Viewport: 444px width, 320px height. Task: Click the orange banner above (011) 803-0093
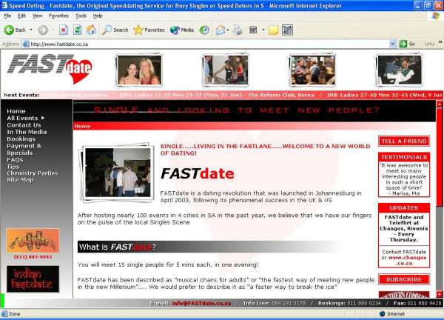(x=33, y=241)
